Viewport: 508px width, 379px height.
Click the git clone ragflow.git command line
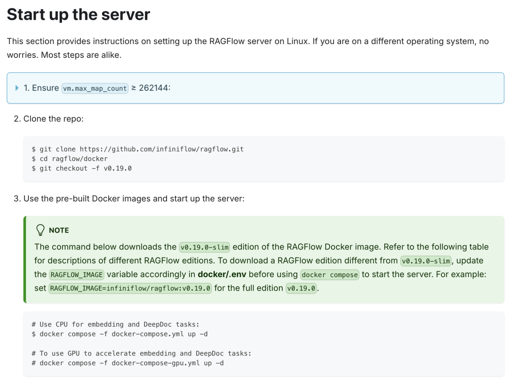pyautogui.click(x=138, y=149)
